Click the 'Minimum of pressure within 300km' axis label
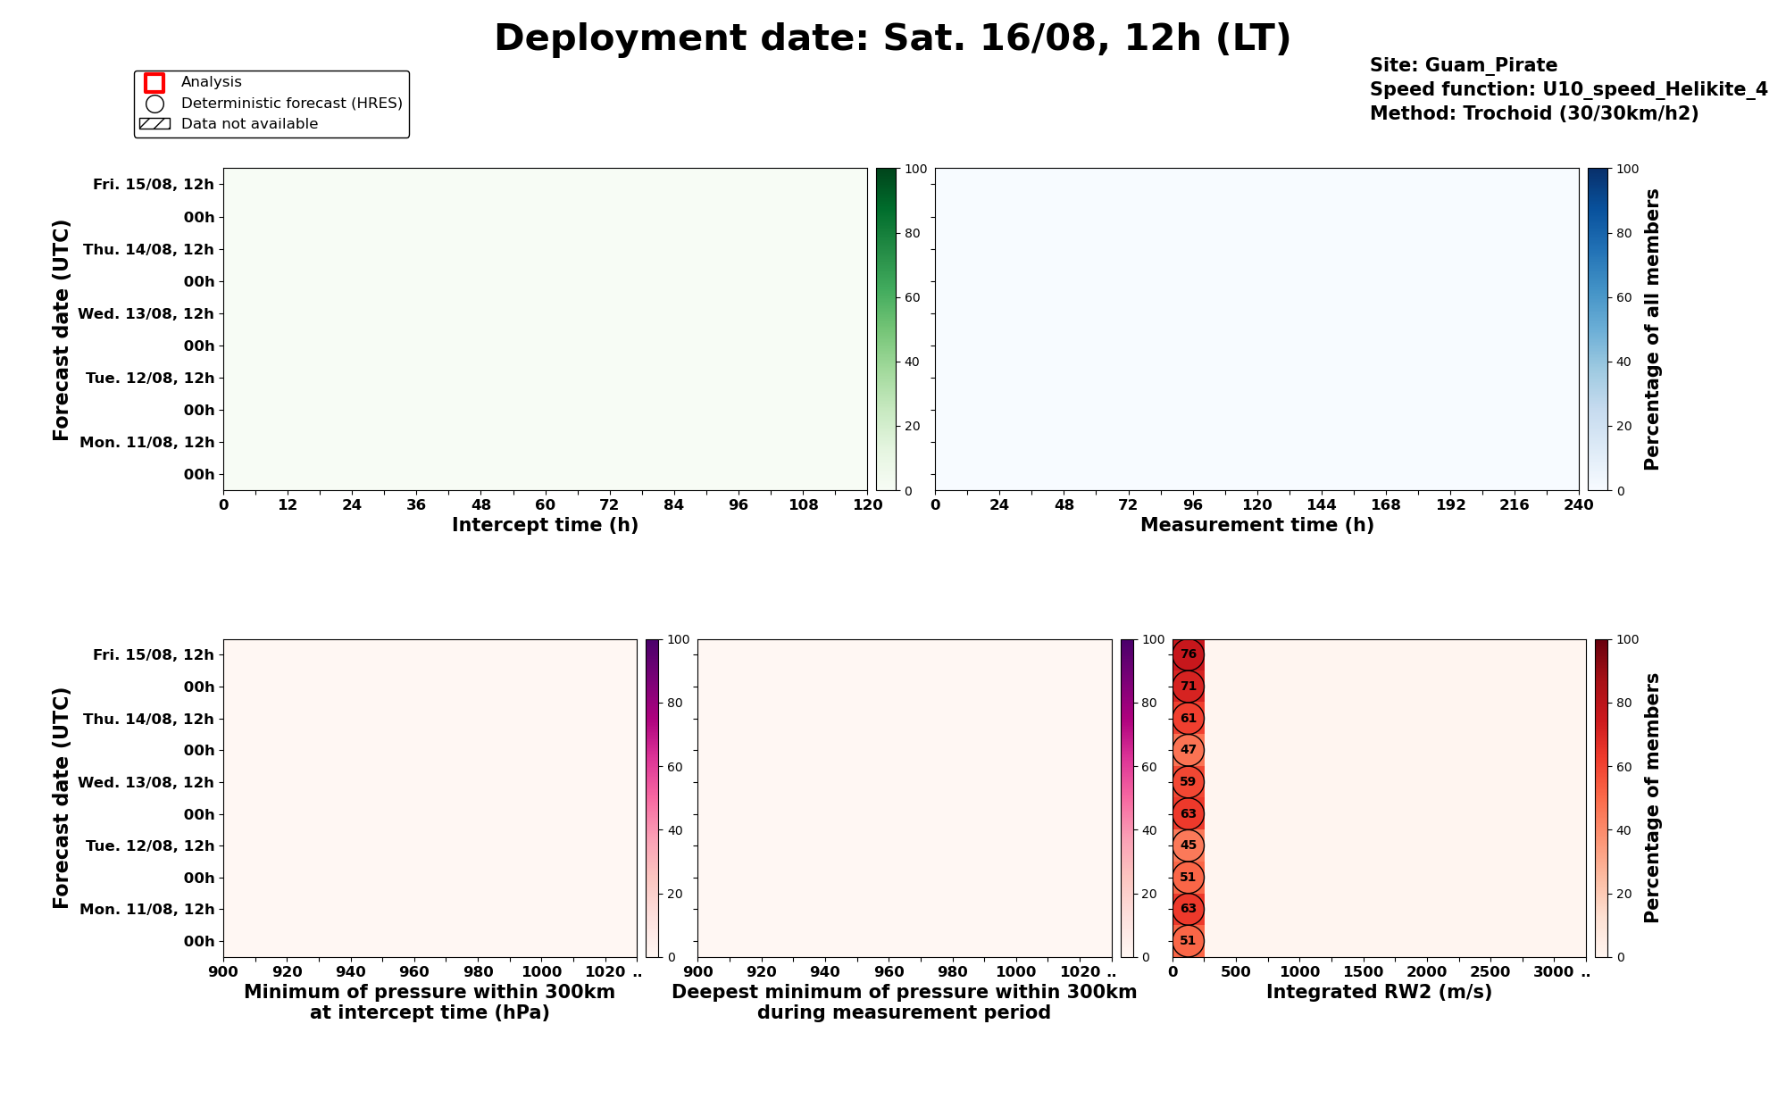 pyautogui.click(x=430, y=992)
